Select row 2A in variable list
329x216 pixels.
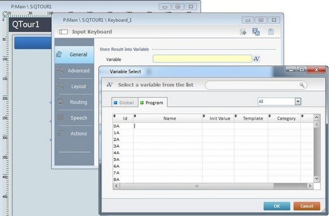[x=213, y=139]
